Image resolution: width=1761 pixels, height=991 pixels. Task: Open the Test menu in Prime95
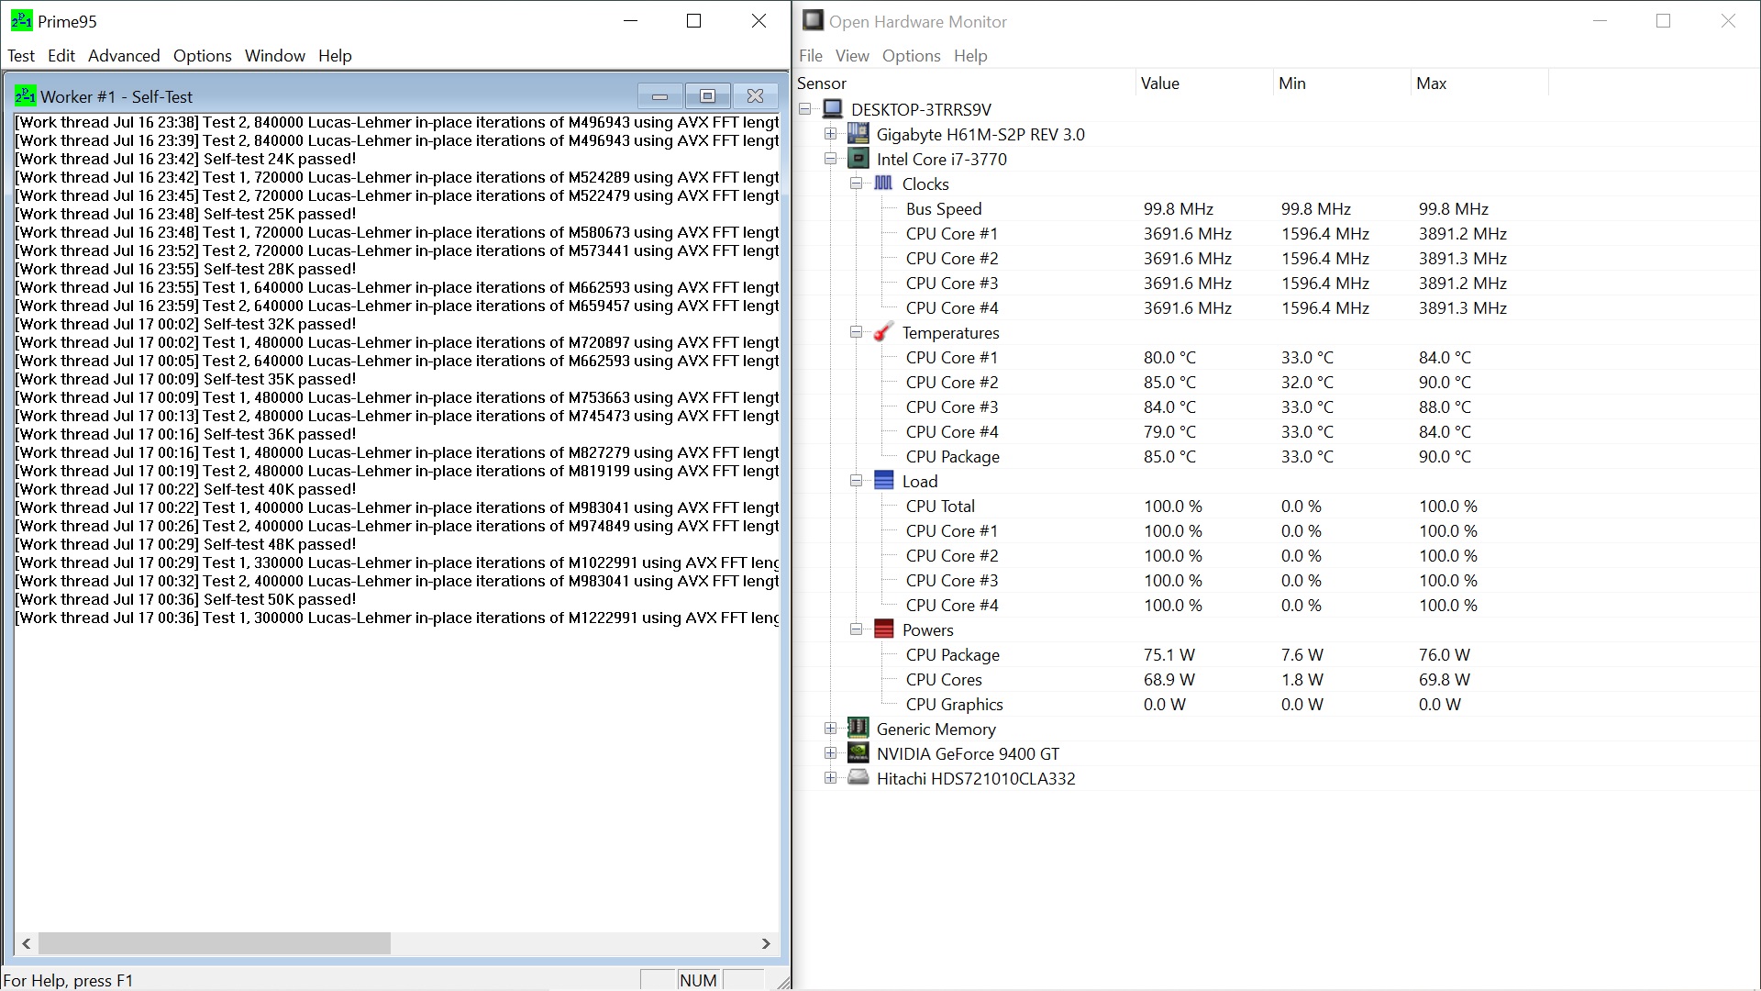(x=21, y=56)
